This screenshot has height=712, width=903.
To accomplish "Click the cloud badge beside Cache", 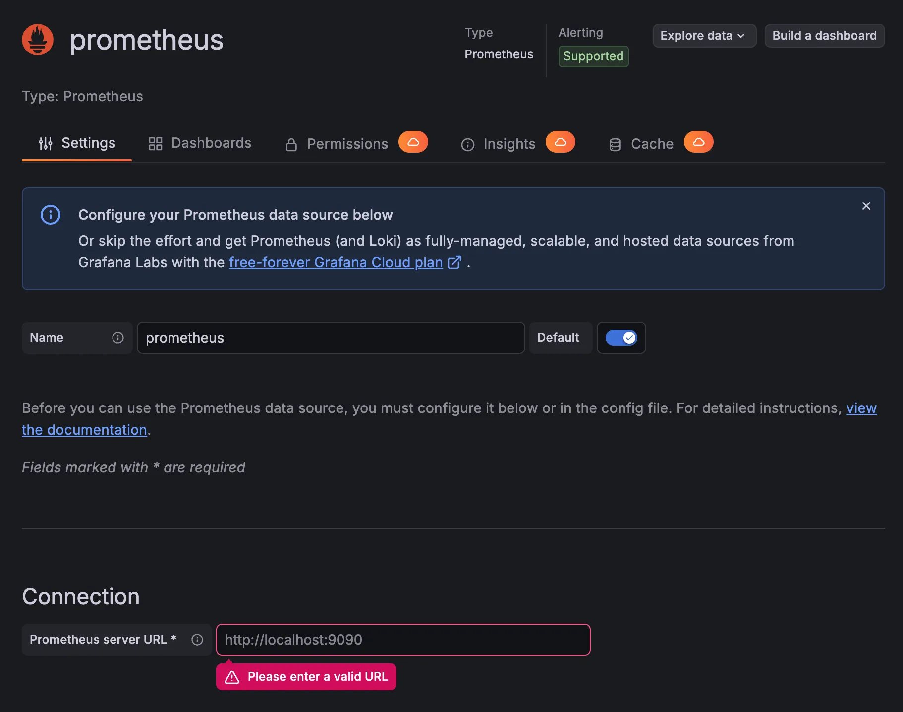I will (x=698, y=142).
